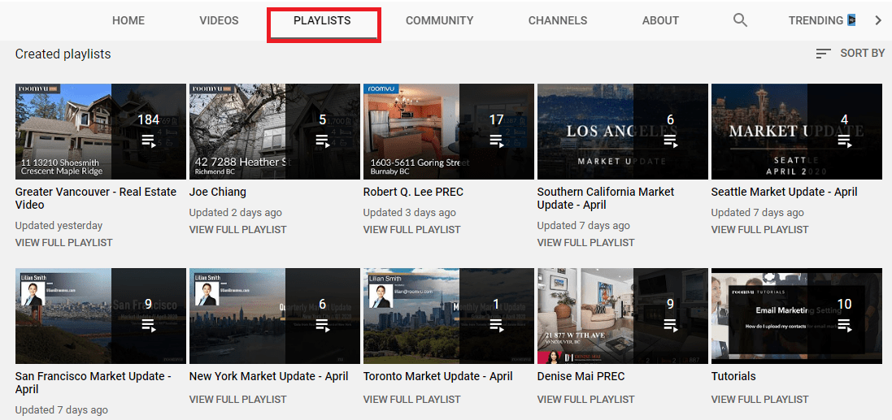Image resolution: width=892 pixels, height=420 pixels.
Task: Click playlist icon on Greater Vancouver thumbnail
Action: coord(149,141)
